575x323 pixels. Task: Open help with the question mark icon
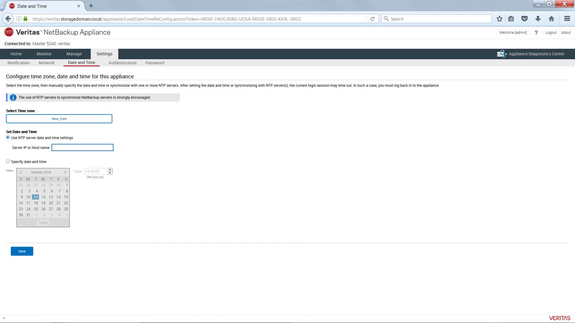pos(536,33)
